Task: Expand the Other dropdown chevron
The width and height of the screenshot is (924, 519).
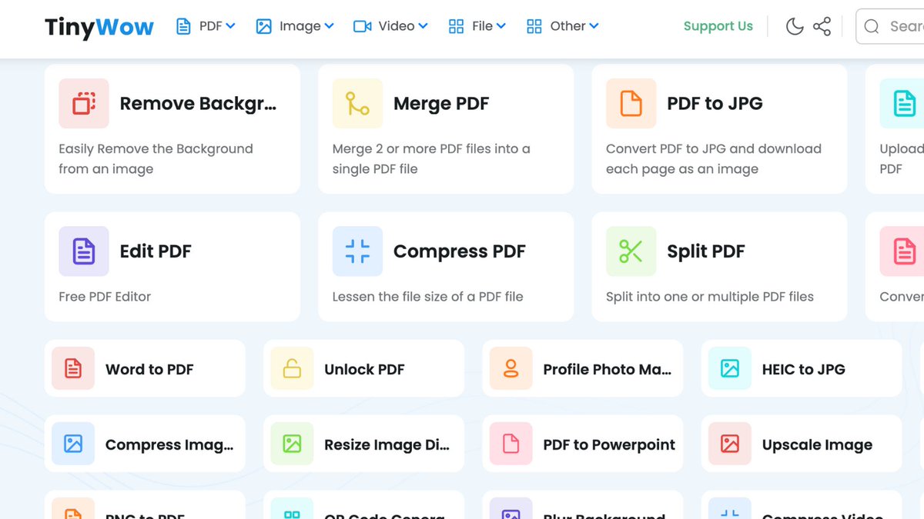Action: [x=594, y=27]
